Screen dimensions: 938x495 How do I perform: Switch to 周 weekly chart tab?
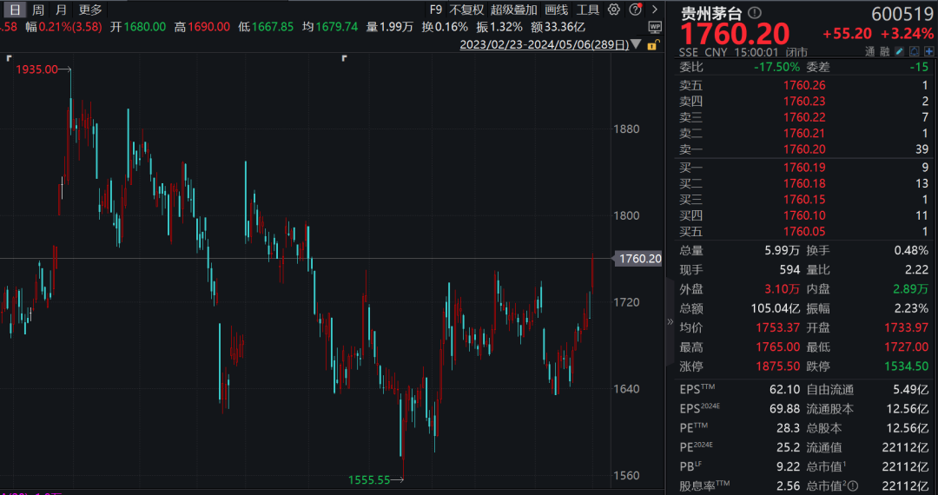(38, 10)
